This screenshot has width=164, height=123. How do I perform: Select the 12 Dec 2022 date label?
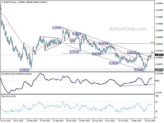tap(58, 121)
